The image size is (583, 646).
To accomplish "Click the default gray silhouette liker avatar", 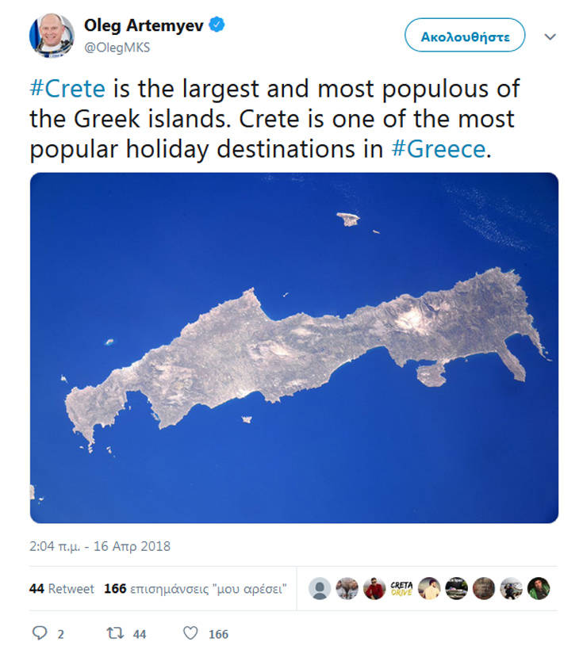I will (x=320, y=588).
